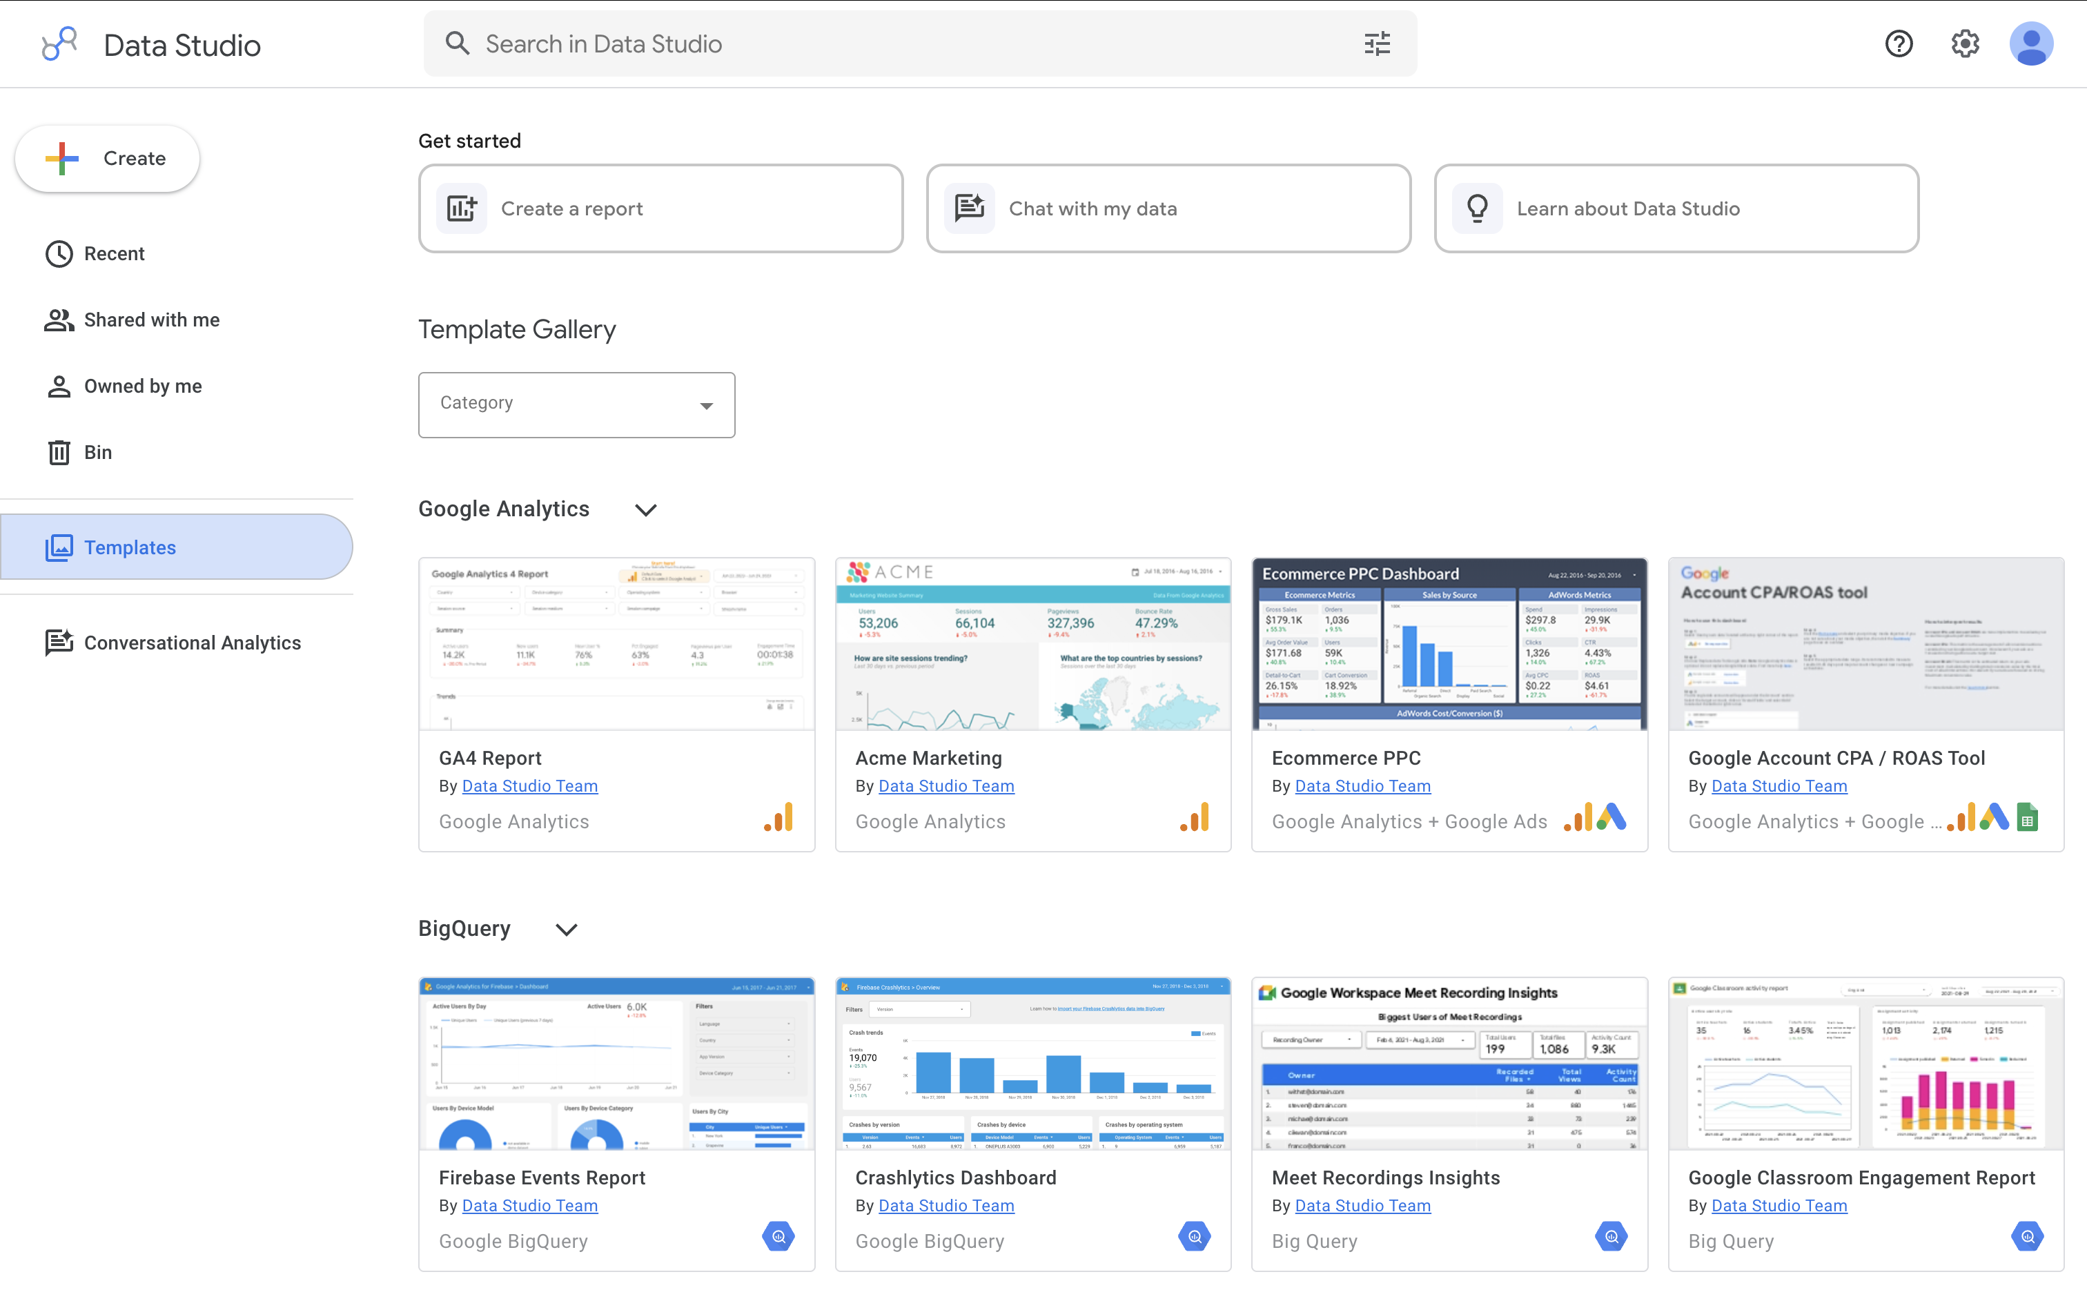Click the Meet Recordings Insights card title
The height and width of the screenshot is (1310, 2087).
pyautogui.click(x=1385, y=1177)
